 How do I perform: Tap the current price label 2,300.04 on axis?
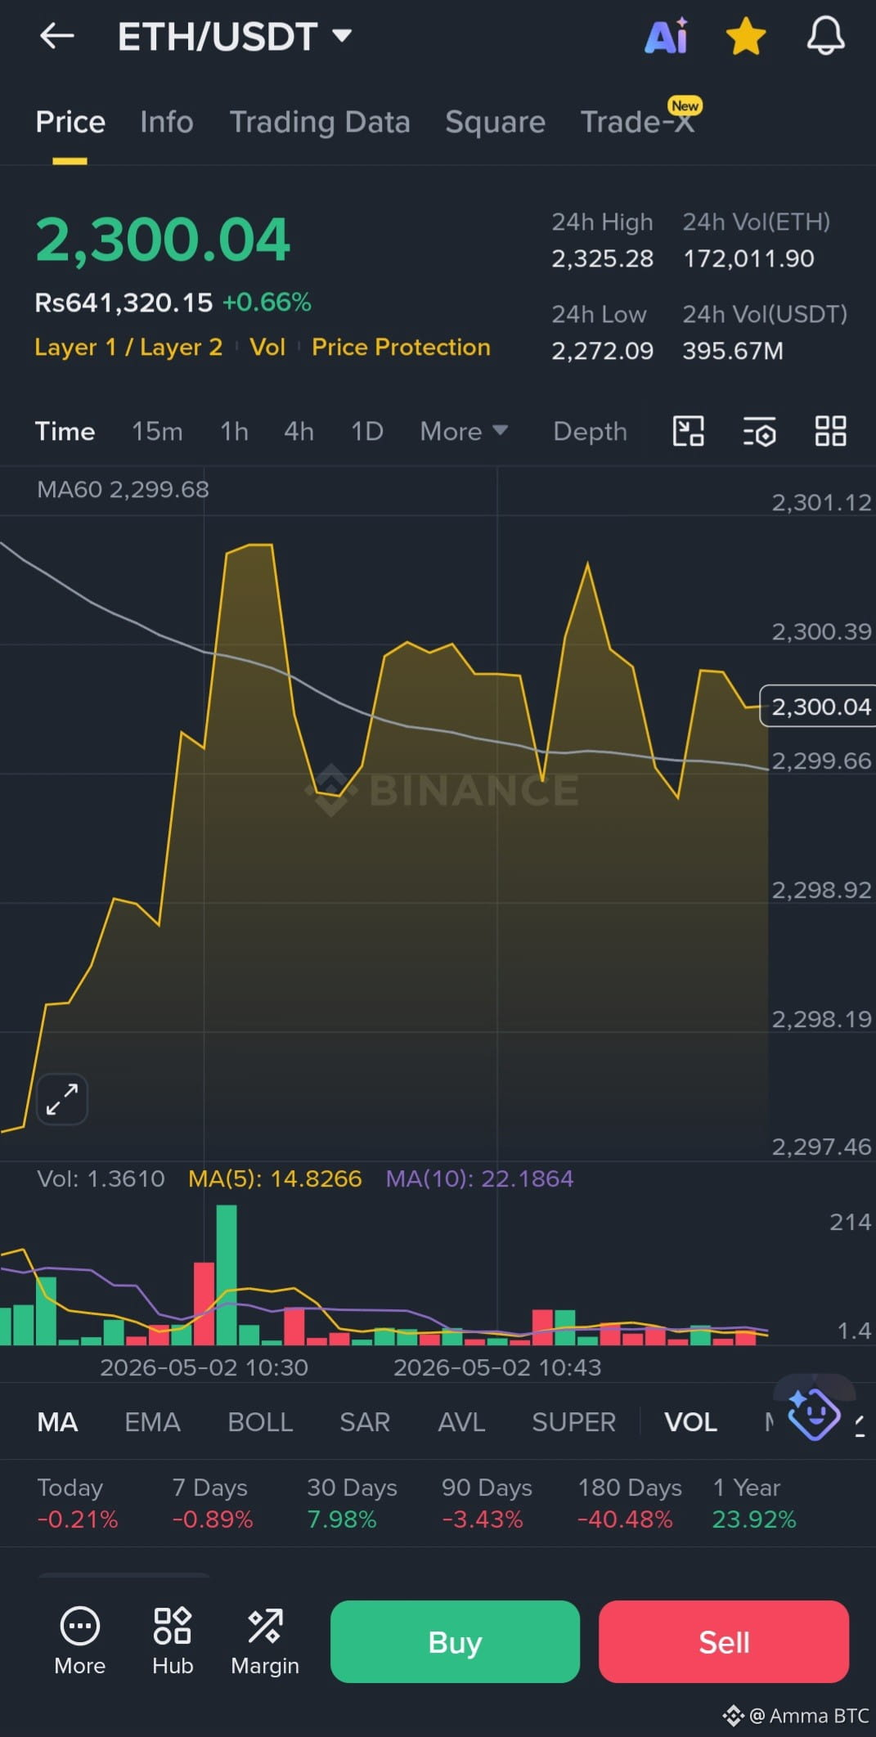point(819,706)
